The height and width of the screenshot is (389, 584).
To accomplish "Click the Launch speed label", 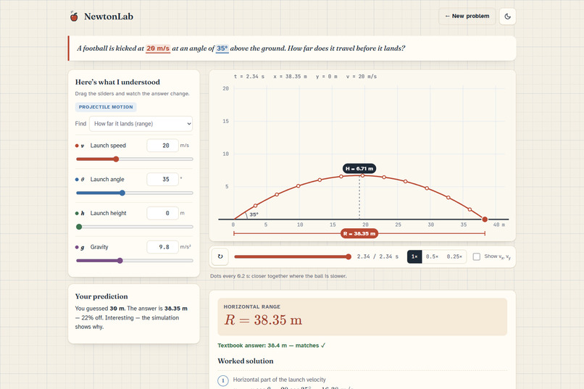I will click(108, 146).
